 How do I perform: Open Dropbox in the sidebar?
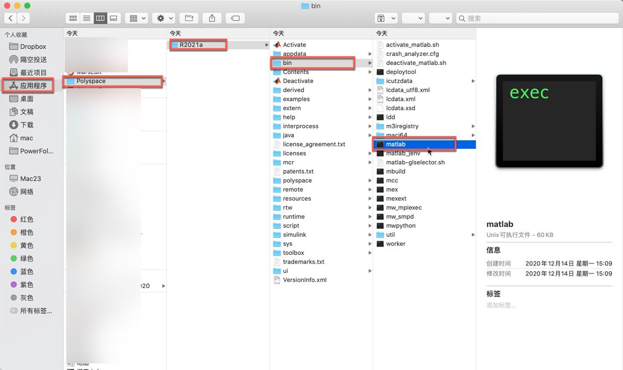pos(32,46)
